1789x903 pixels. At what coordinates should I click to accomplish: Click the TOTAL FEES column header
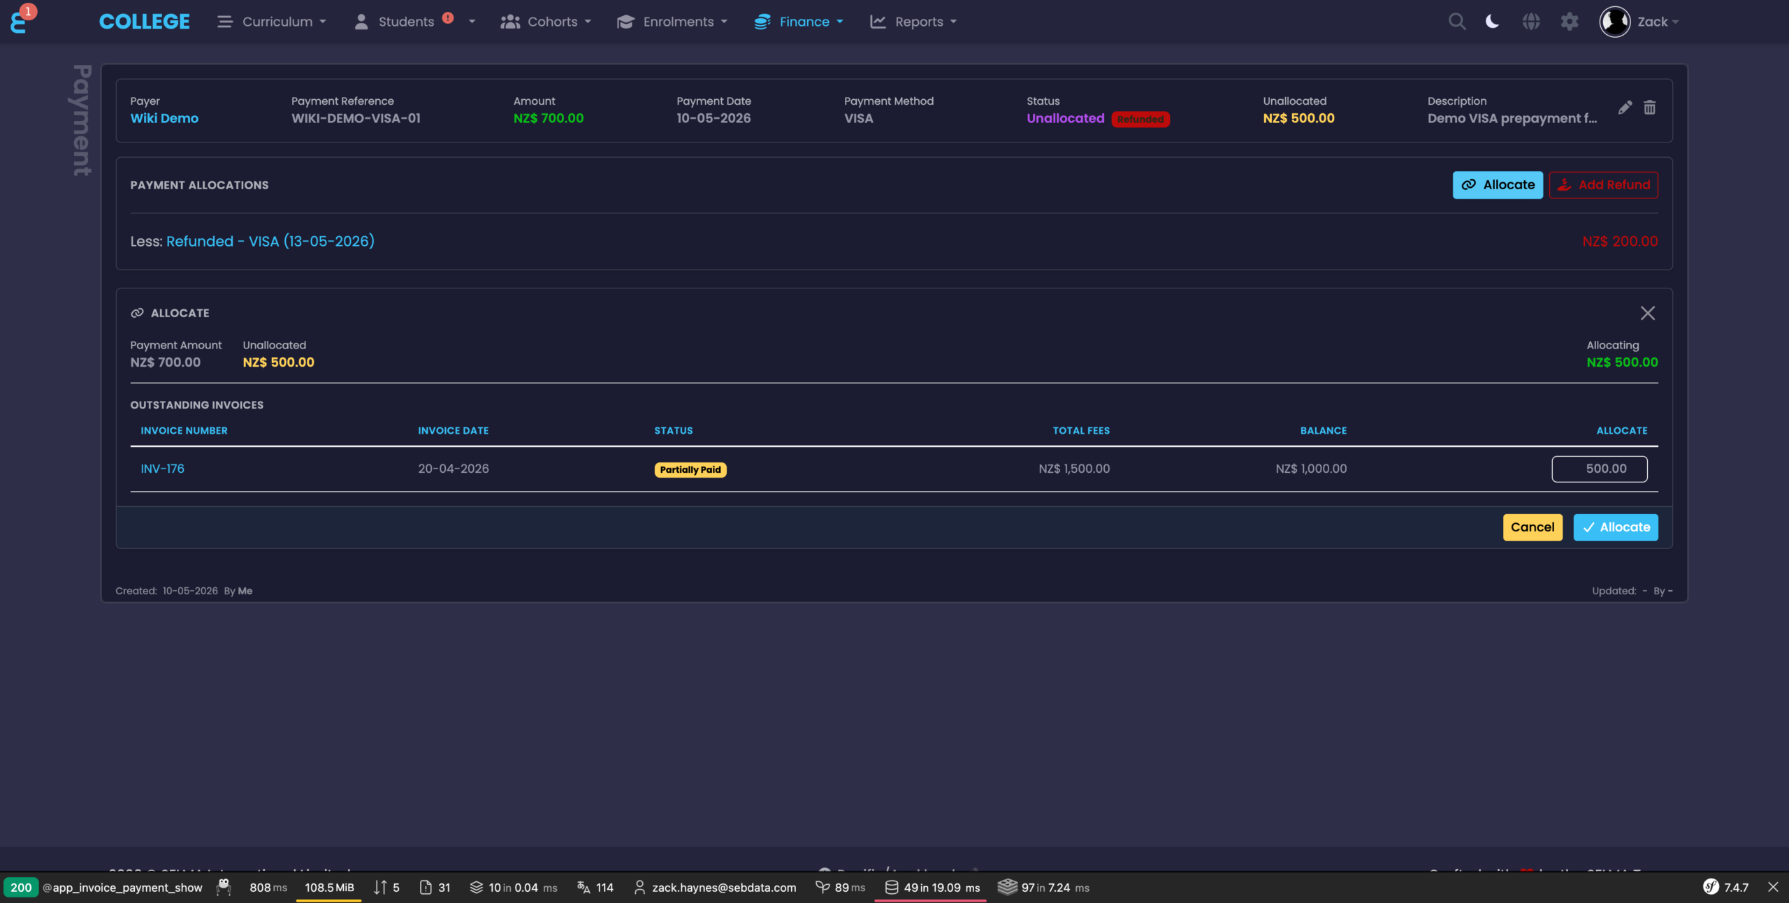click(x=1081, y=430)
